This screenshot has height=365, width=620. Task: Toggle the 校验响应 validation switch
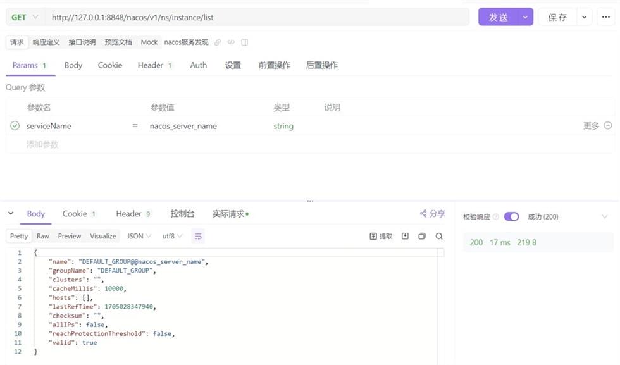pos(511,216)
